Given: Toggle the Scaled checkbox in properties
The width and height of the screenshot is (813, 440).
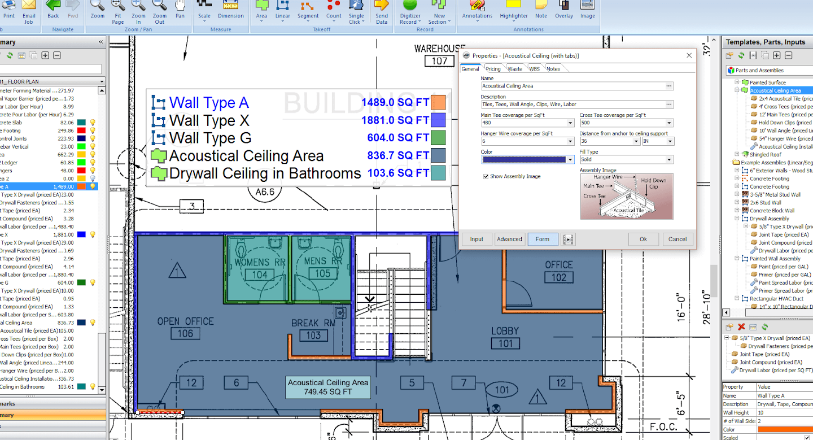Looking at the screenshot, I should click(806, 437).
